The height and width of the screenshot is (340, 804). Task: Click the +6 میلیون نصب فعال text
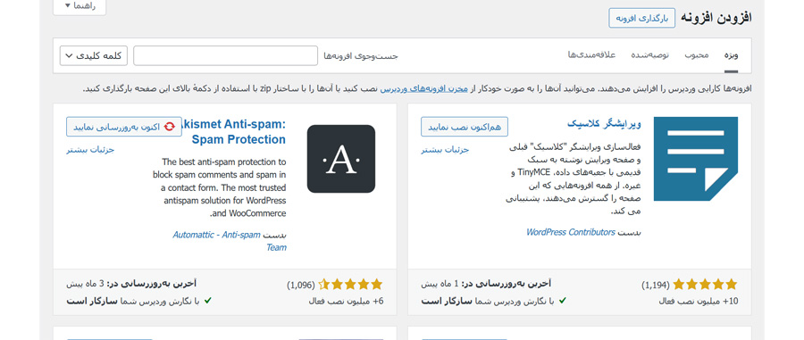[346, 301]
